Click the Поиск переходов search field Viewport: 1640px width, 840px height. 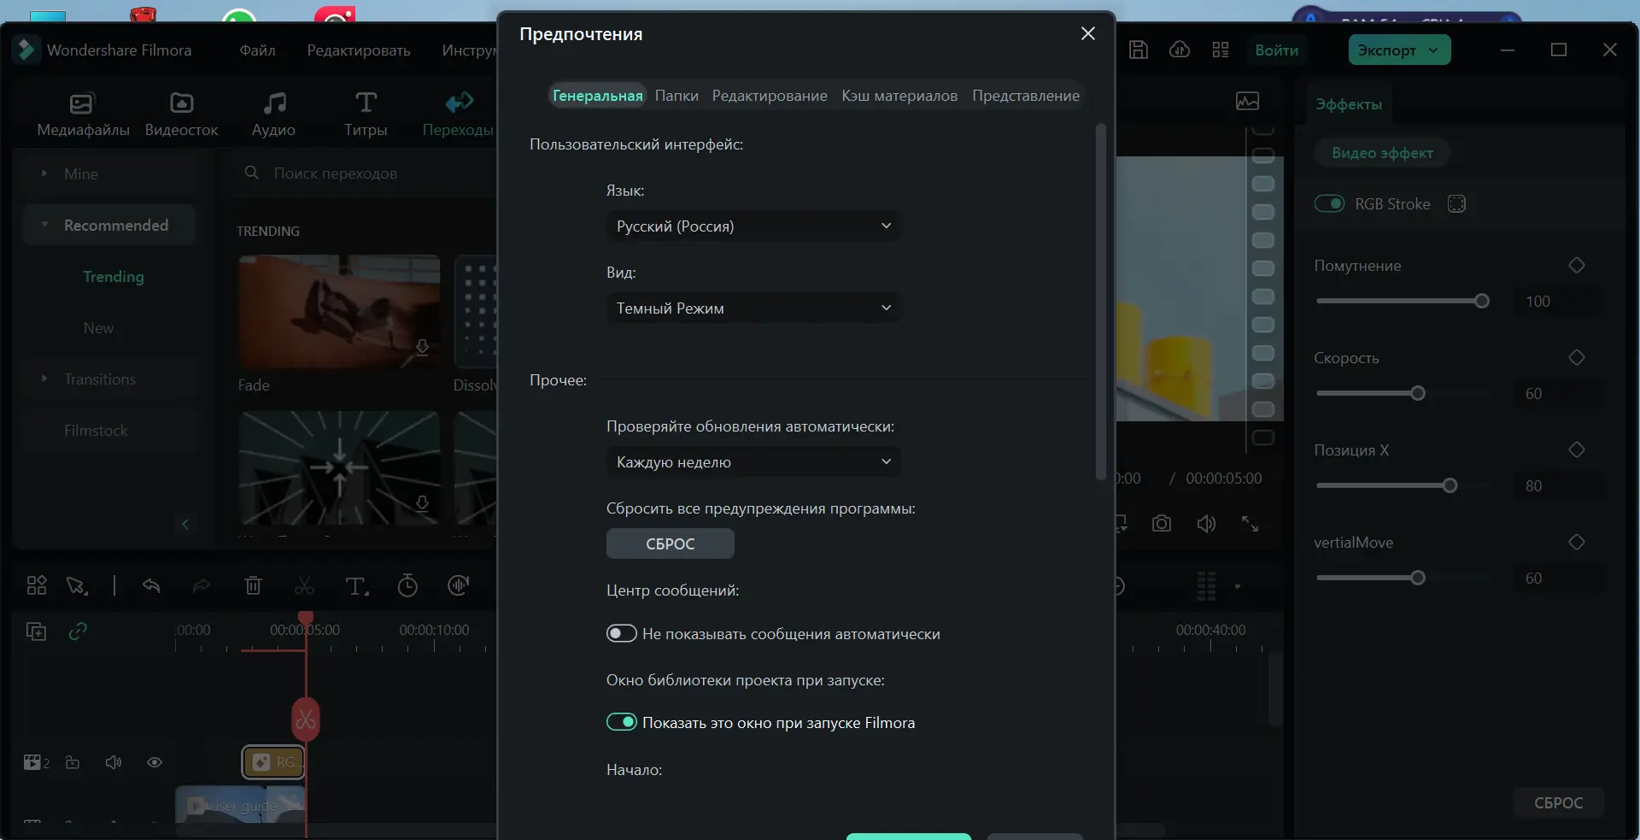tap(367, 173)
